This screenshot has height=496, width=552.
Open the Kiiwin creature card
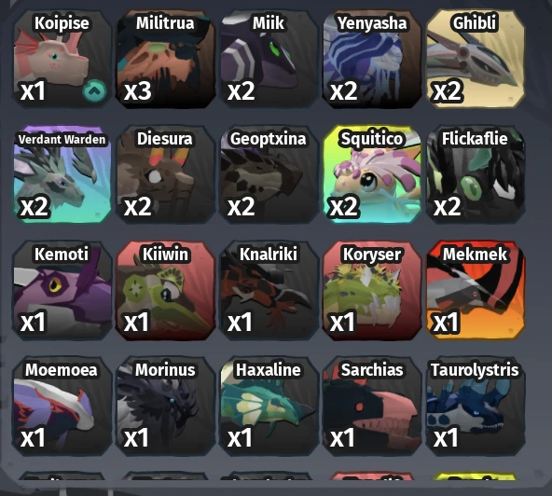click(165, 290)
